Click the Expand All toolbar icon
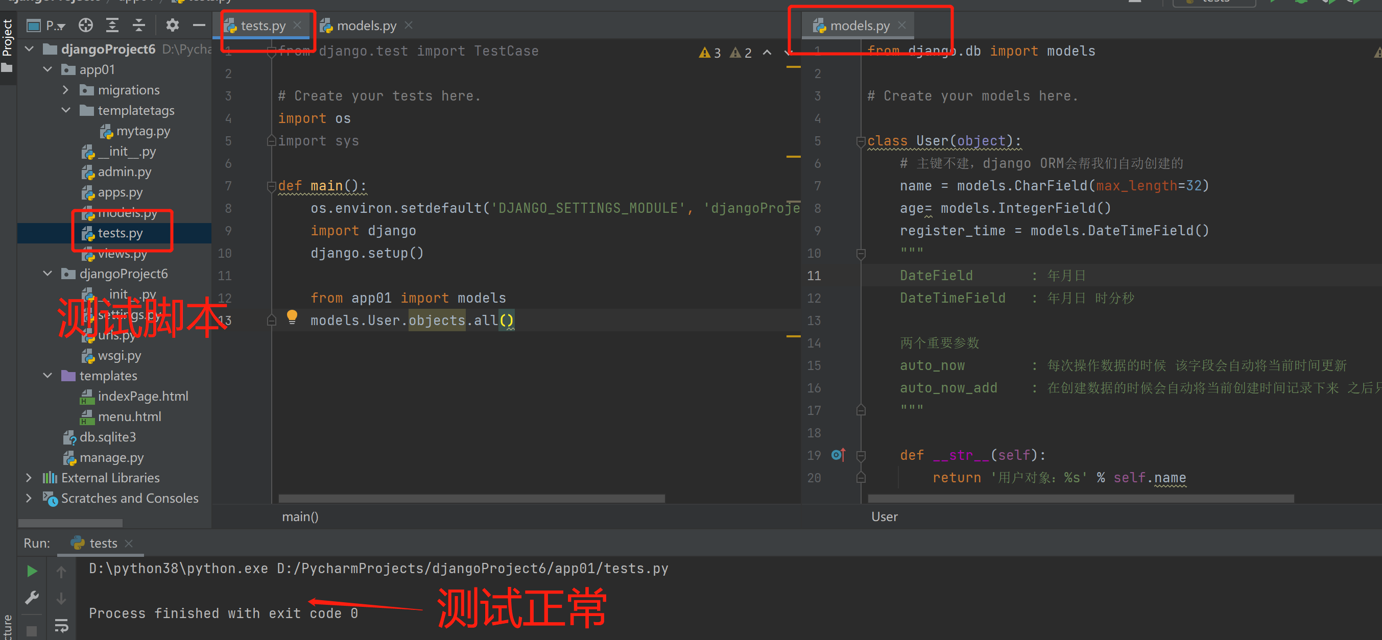 point(112,25)
